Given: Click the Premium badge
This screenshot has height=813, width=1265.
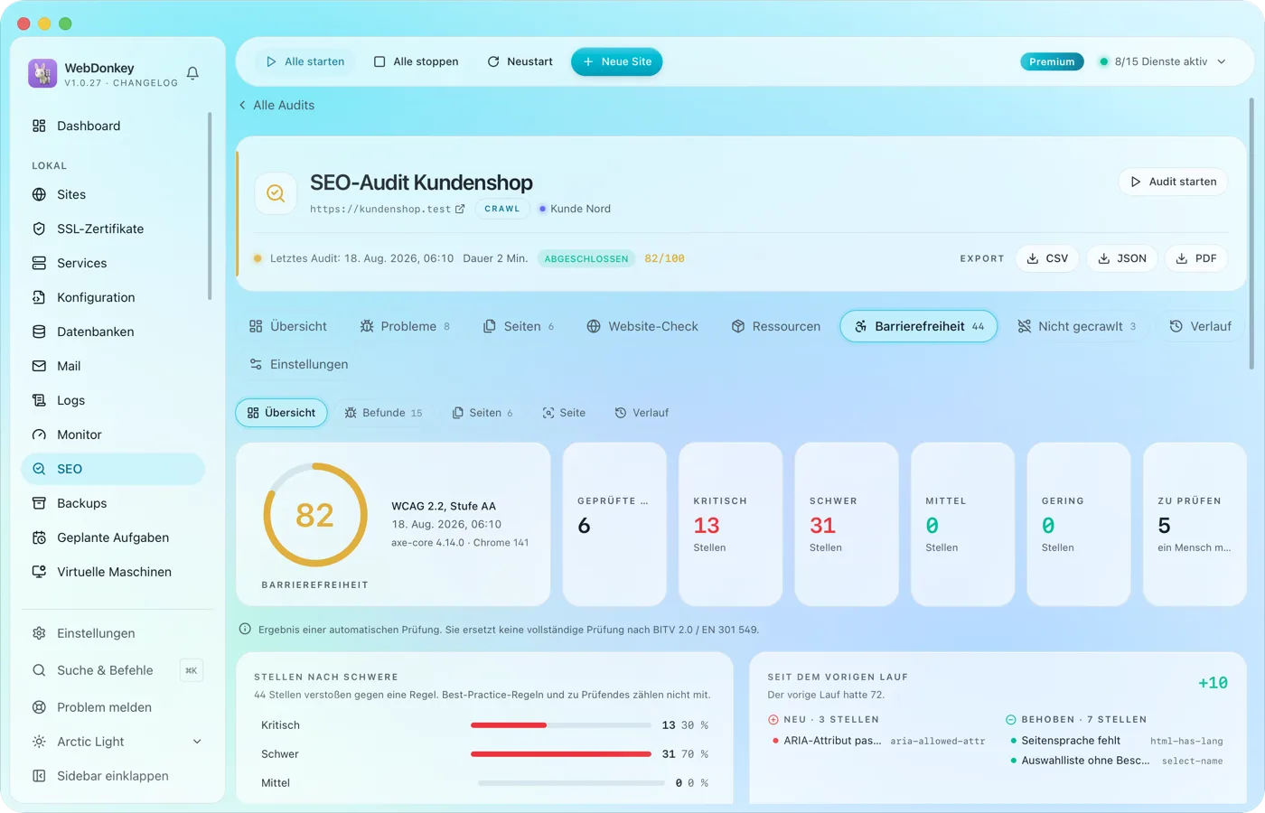Looking at the screenshot, I should pos(1052,61).
